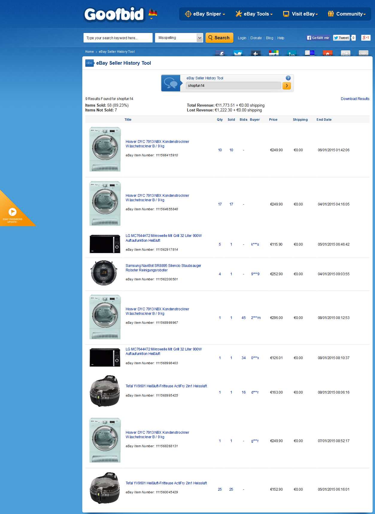Open the eBay Sniper menu

coord(205,14)
